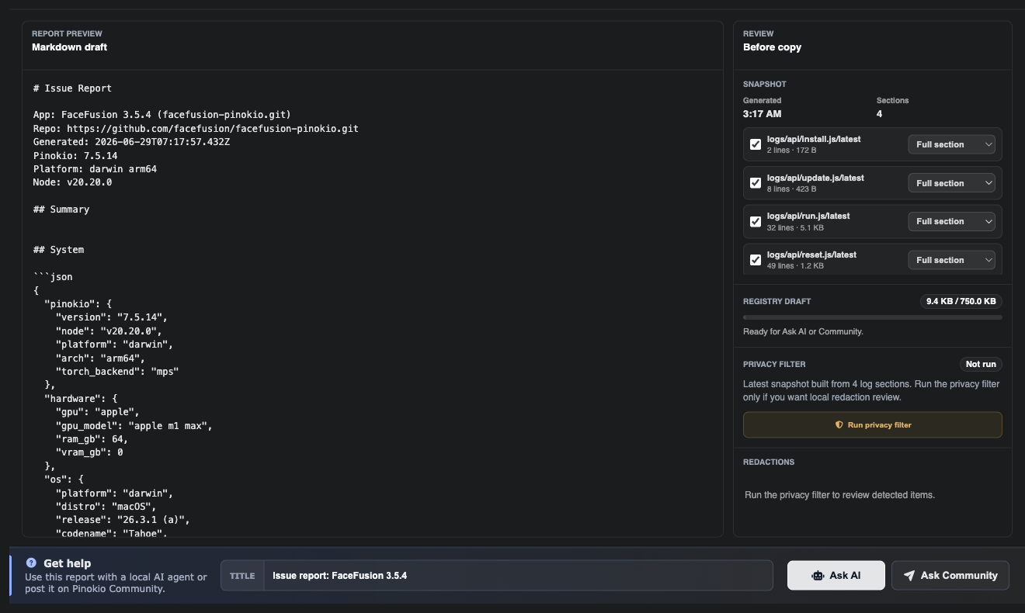Click the 'Not run' privacy filter status badge
The width and height of the screenshot is (1025, 613).
click(x=981, y=364)
